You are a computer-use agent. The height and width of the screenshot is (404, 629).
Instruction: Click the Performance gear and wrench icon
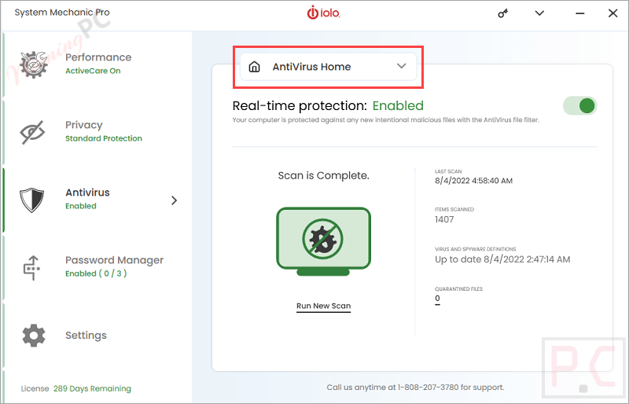(34, 64)
